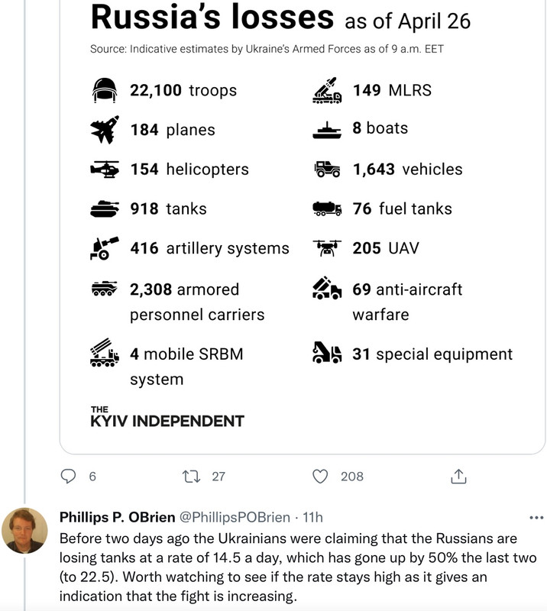This screenshot has height=611, width=547.
Task: Click the artillery cannon icon
Action: (x=104, y=248)
